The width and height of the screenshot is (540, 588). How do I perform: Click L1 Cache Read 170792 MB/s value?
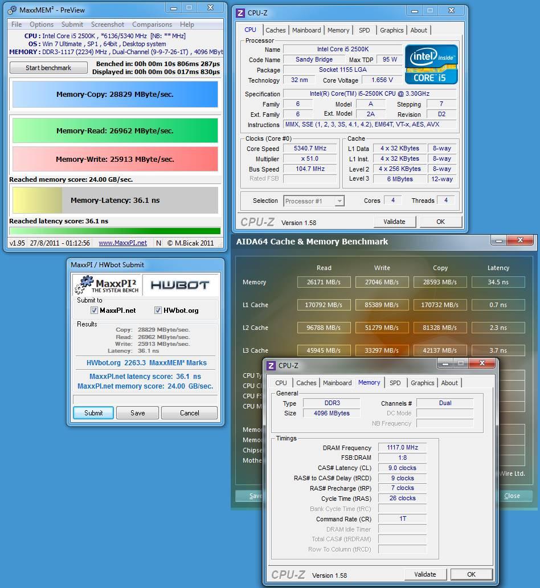[324, 305]
